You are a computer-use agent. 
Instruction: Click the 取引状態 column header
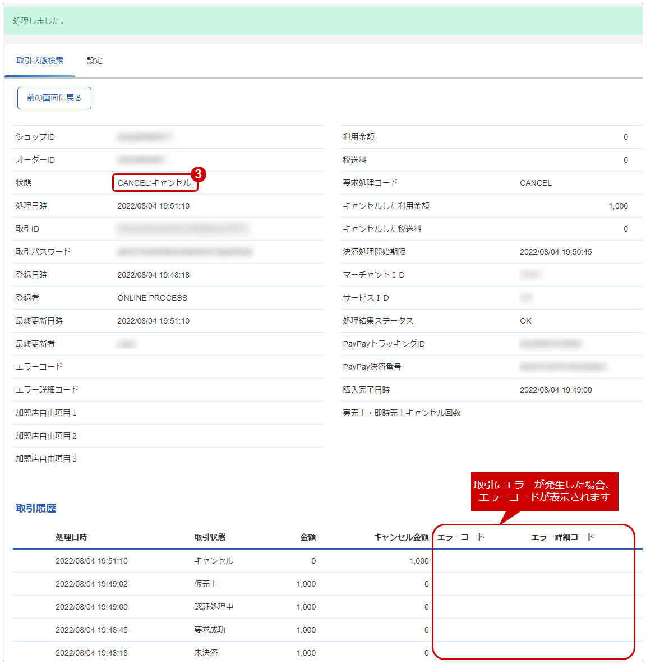click(210, 537)
